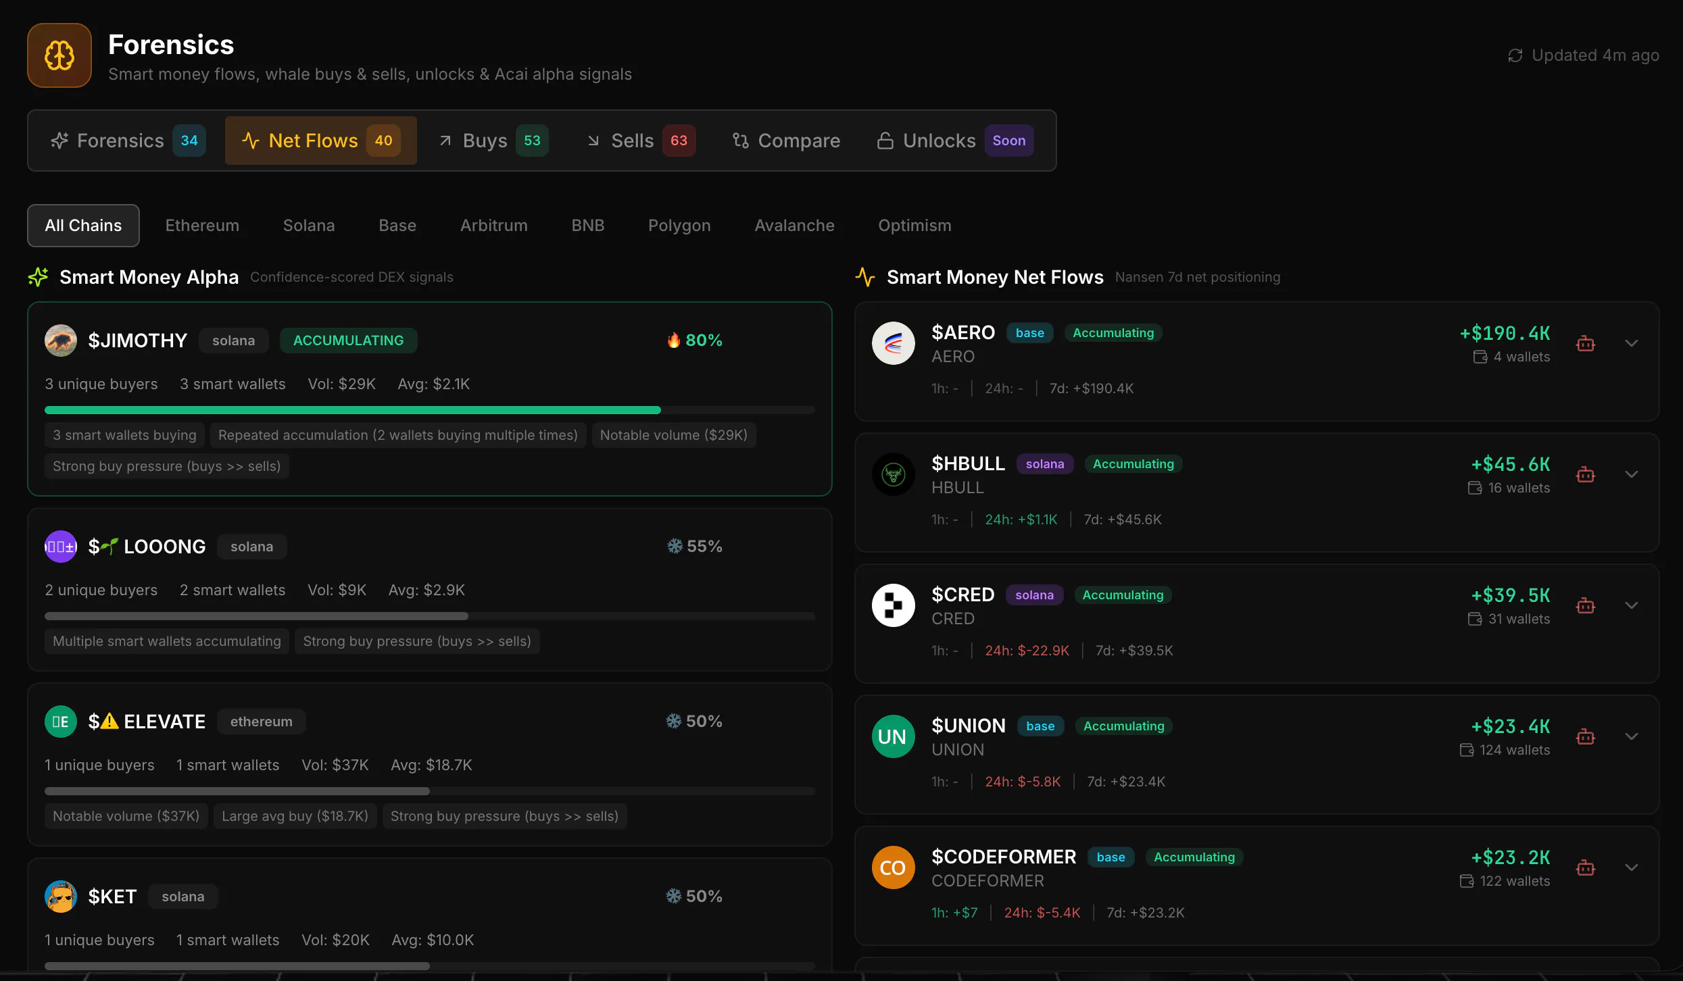Screen dimensions: 1683x981
Task: Open the Forensics tab
Action: tap(128, 141)
